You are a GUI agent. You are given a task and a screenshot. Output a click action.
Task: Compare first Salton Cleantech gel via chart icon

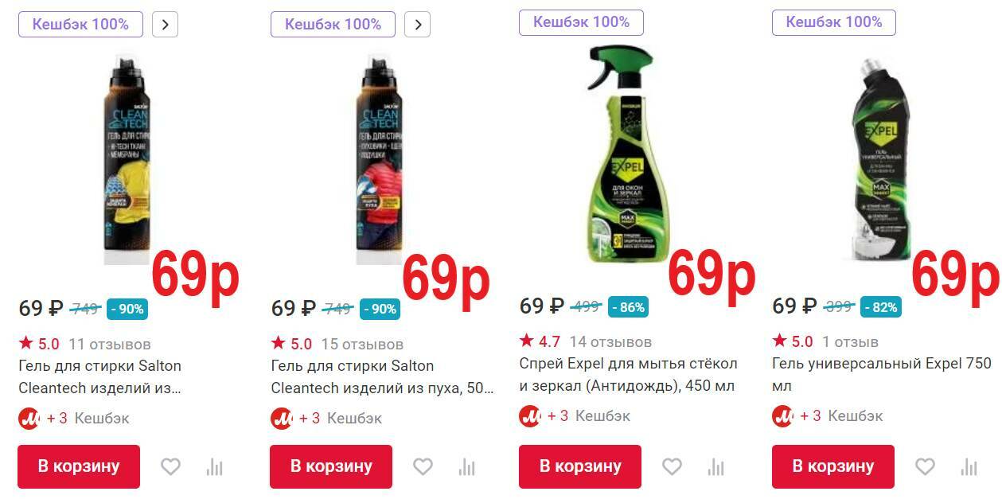point(214,466)
